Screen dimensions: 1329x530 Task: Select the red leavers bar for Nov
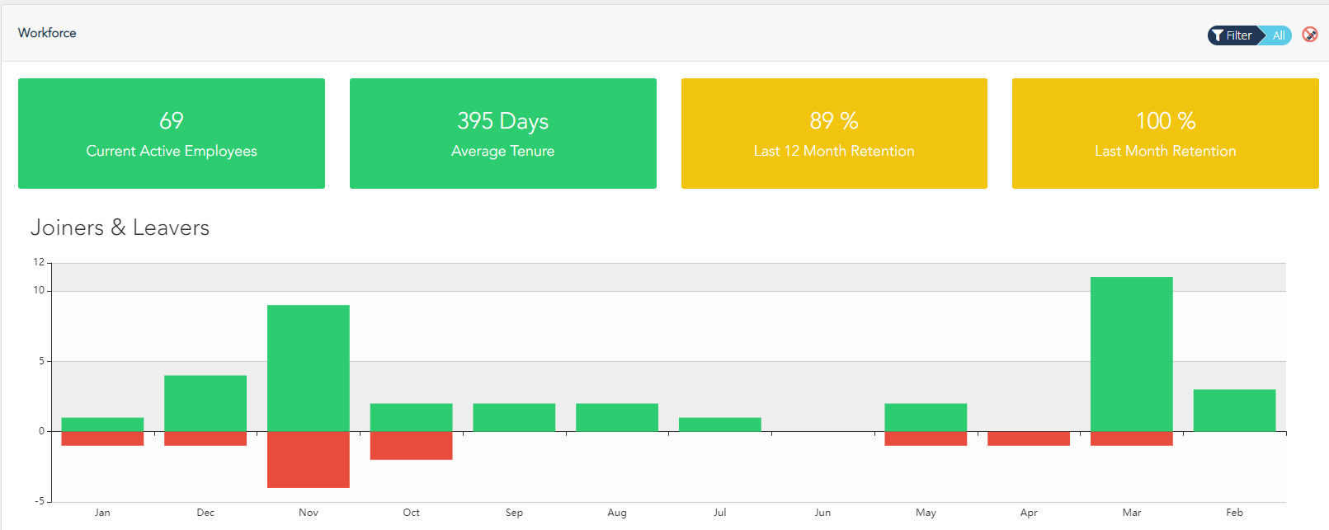309,459
